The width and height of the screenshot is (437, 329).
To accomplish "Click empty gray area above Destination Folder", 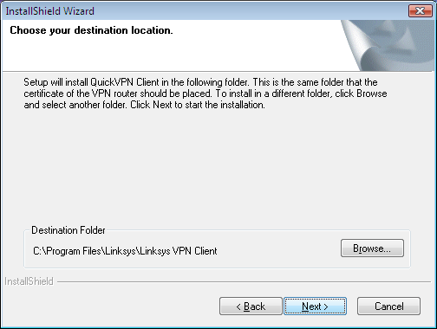I will (x=217, y=167).
